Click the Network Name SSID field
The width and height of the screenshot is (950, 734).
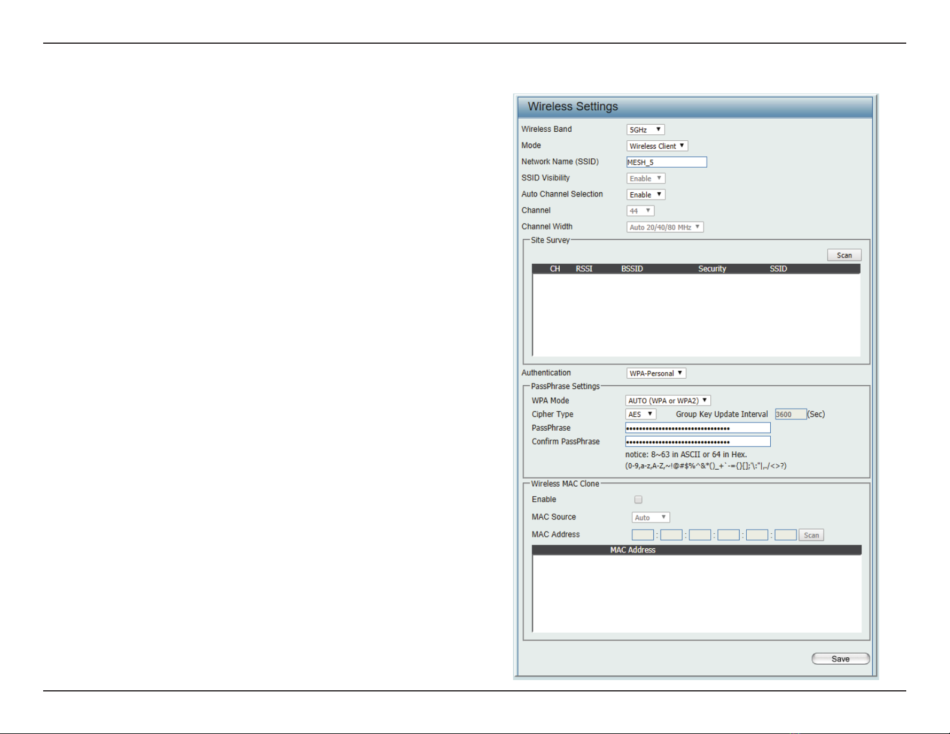(x=666, y=162)
